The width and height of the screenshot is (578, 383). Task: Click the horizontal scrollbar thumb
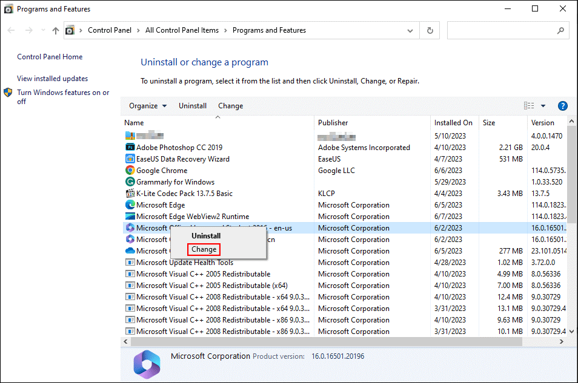(x=326, y=342)
